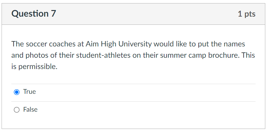Click the "True" answer label
The width and height of the screenshot is (270, 133).
(x=30, y=92)
